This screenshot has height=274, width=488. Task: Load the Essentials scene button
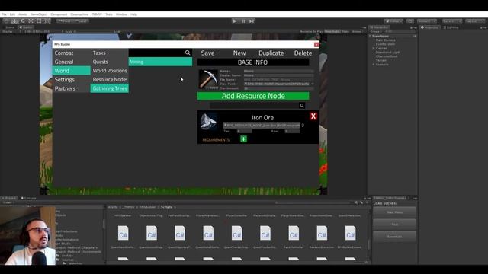tap(394, 237)
